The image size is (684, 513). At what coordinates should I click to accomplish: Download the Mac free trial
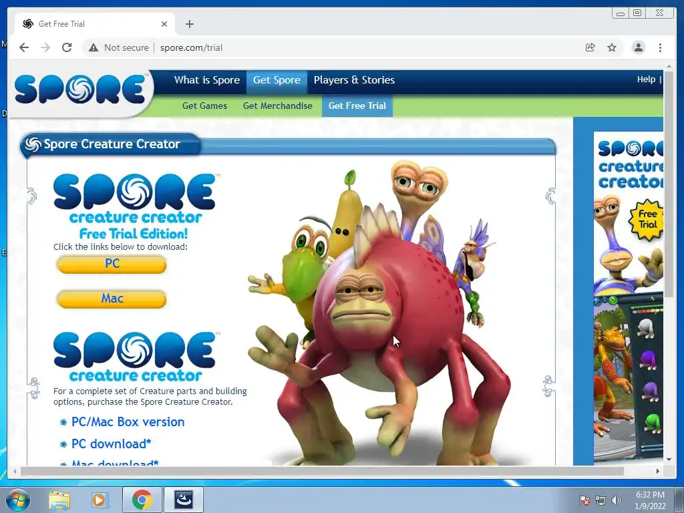coord(112,299)
